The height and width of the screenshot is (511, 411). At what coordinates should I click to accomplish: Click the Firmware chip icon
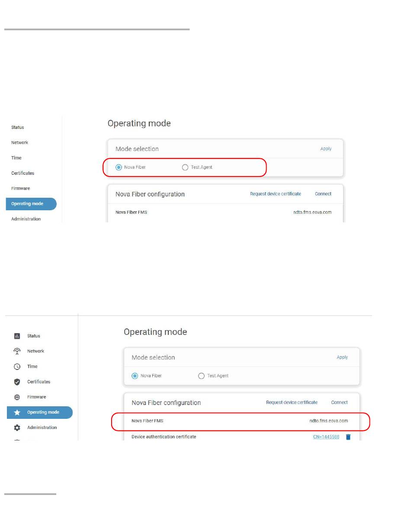17,397
